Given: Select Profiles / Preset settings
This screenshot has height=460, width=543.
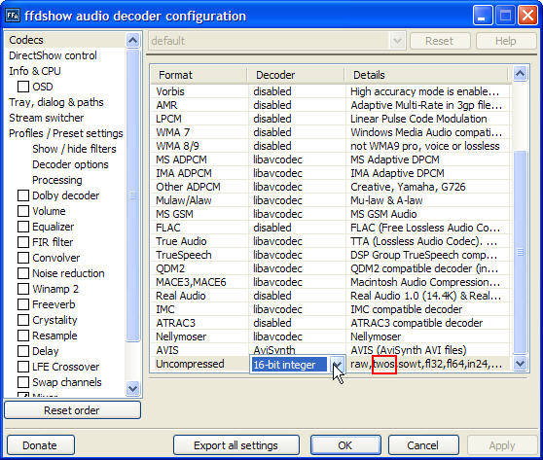Looking at the screenshot, I should [x=66, y=133].
